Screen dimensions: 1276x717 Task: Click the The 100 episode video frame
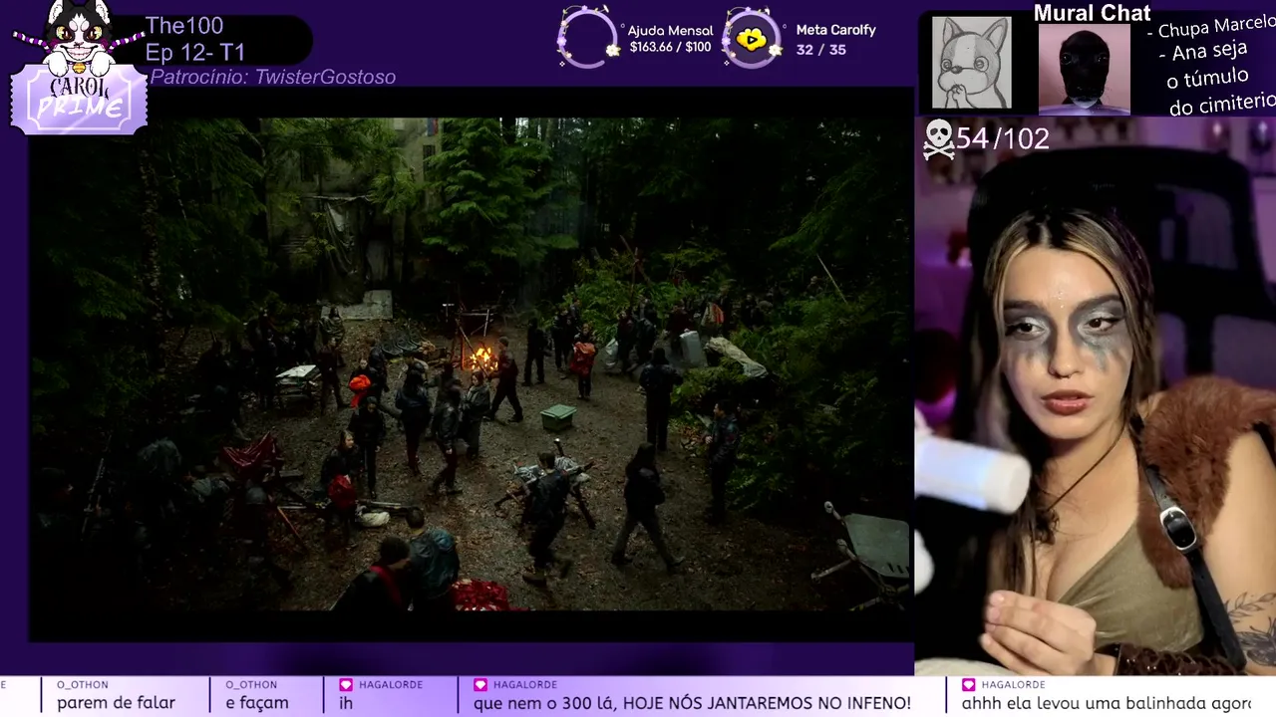click(x=471, y=363)
